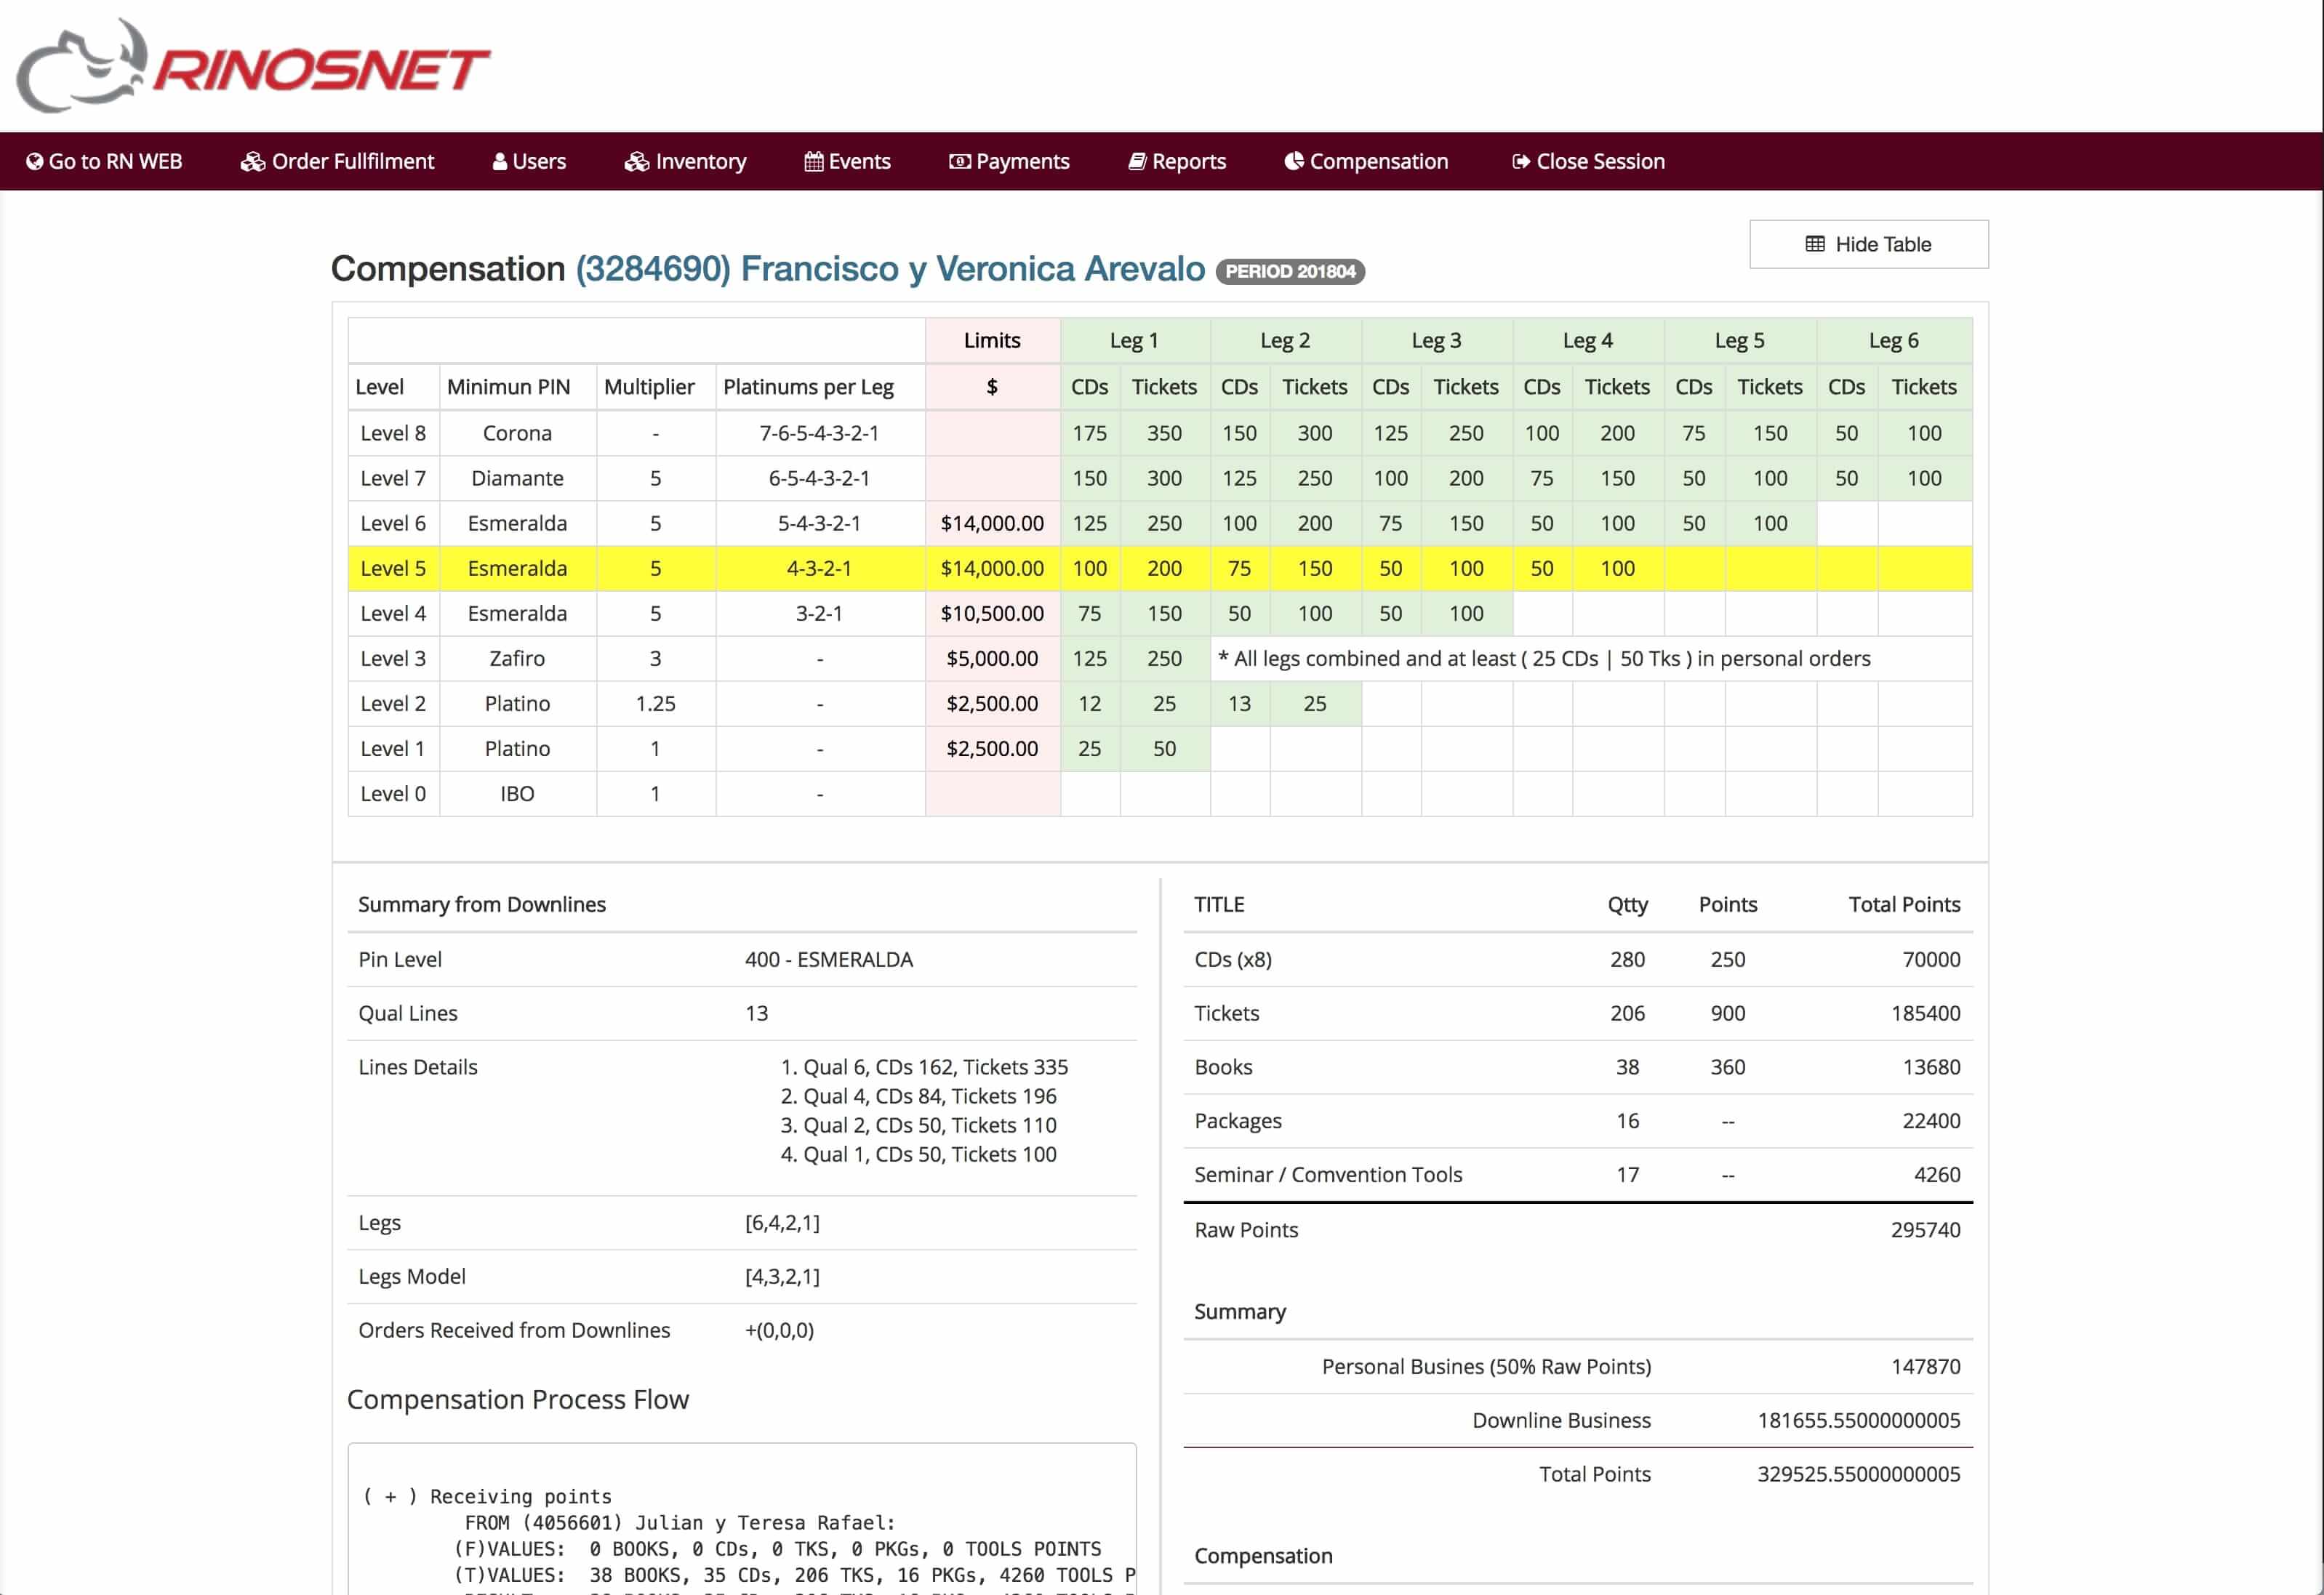
Task: Click the Legs value [6,4,2,1]
Action: click(782, 1222)
